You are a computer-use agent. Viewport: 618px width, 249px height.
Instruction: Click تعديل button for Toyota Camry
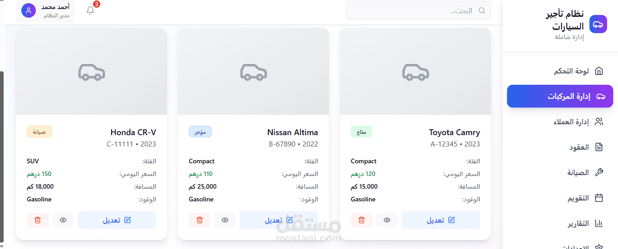[441, 220]
